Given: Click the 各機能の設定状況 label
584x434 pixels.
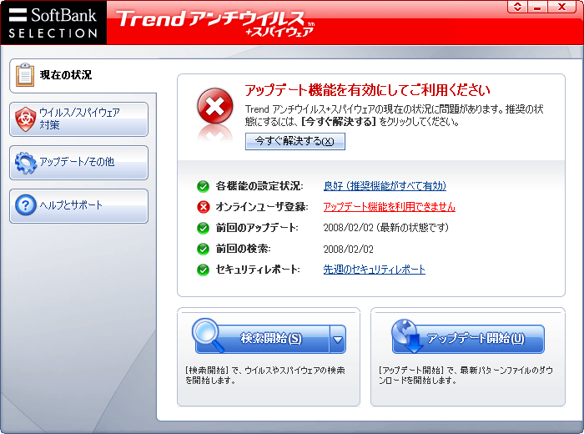Looking at the screenshot, I should click(259, 186).
